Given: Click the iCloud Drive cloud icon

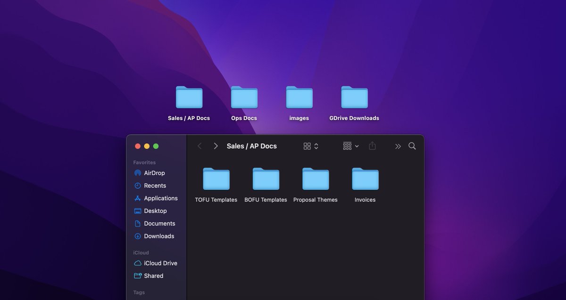Looking at the screenshot, I should pos(138,263).
